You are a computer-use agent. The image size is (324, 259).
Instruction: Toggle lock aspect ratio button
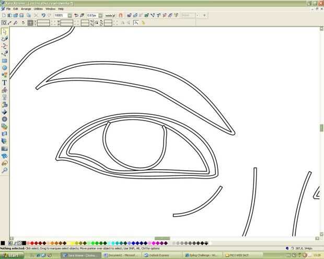[97, 23]
